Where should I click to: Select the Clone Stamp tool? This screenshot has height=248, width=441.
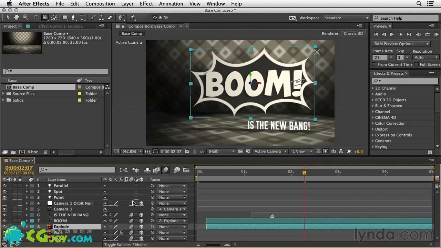click(102, 17)
